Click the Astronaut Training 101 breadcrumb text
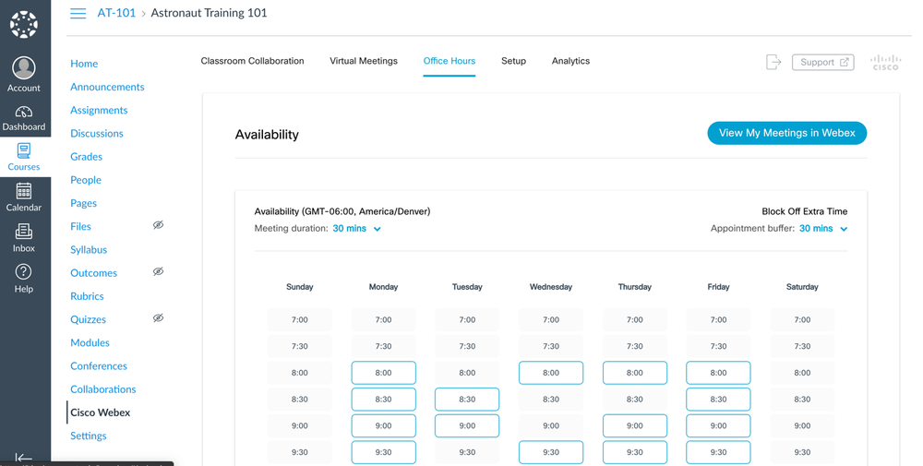This screenshot has width=923, height=466. pos(209,13)
